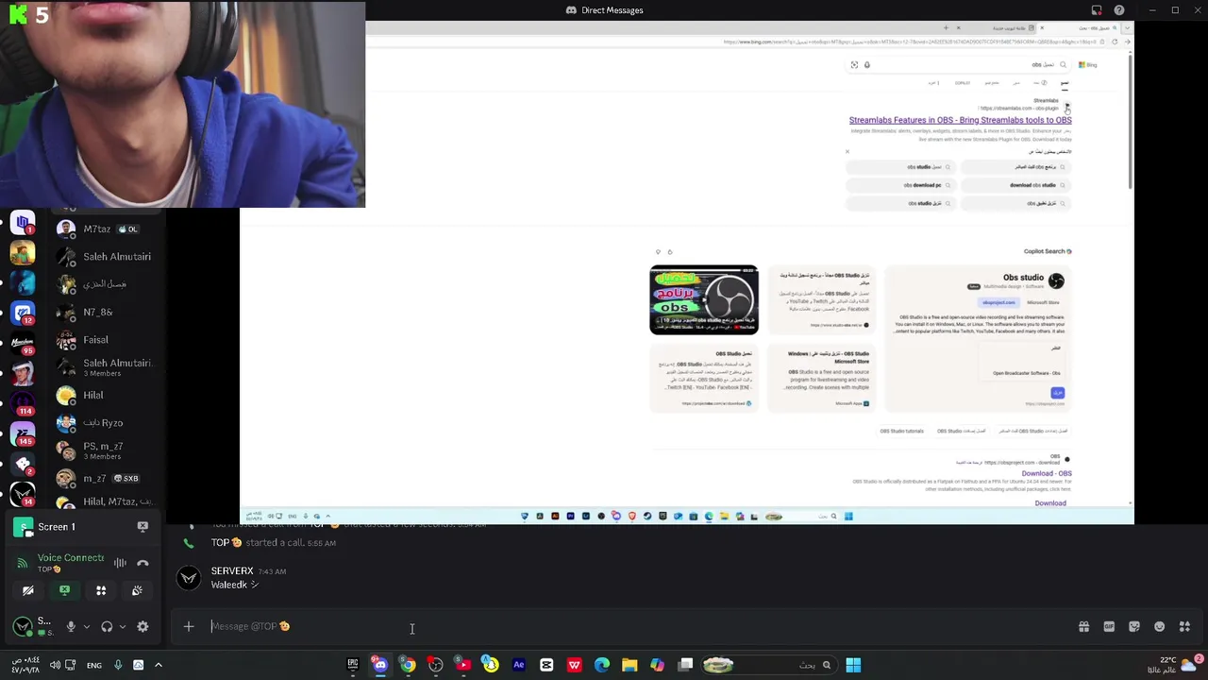Open the GIF picker
The height and width of the screenshot is (680, 1208).
point(1109,626)
